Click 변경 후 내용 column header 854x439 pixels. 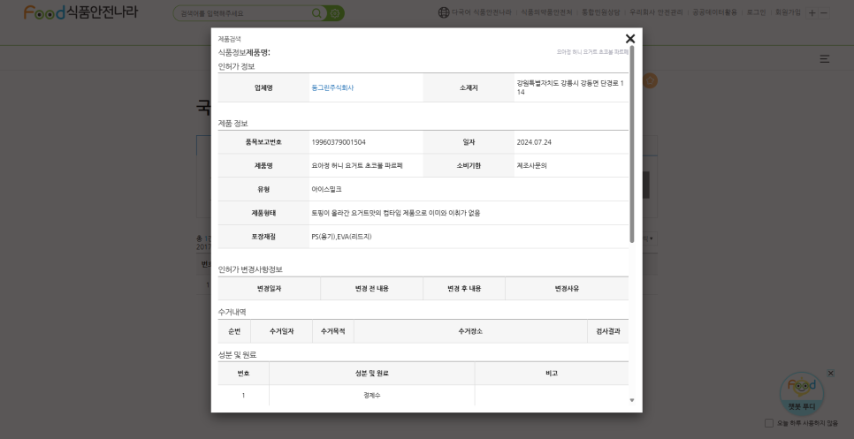click(x=464, y=289)
